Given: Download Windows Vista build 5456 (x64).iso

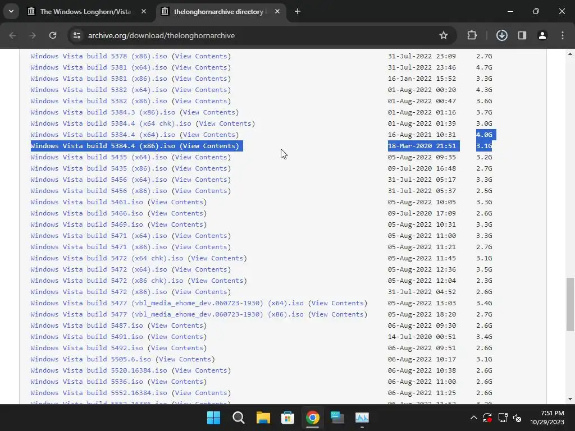Looking at the screenshot, I should coord(99,180).
